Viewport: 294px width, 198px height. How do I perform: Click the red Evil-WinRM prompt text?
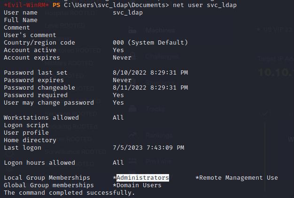26,5
